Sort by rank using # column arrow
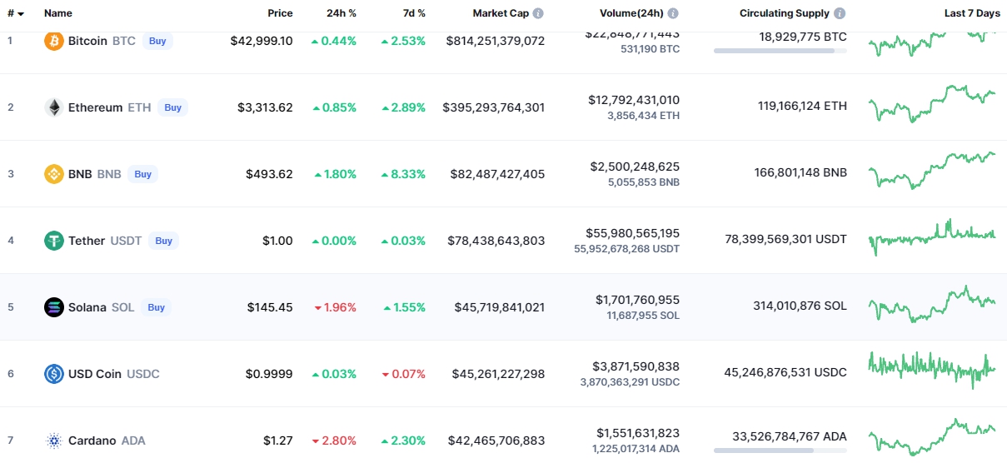This screenshot has height=463, width=1007. 20,14
